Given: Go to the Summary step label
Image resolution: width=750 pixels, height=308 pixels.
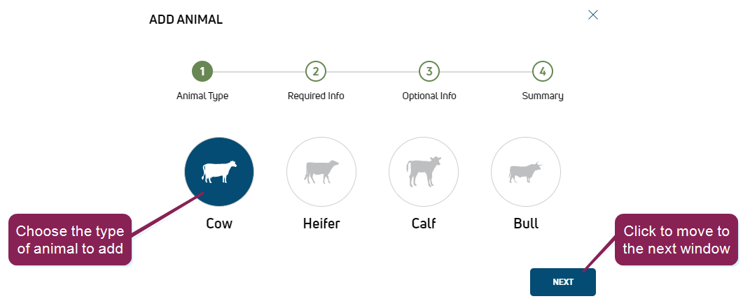Looking at the screenshot, I should tap(543, 96).
